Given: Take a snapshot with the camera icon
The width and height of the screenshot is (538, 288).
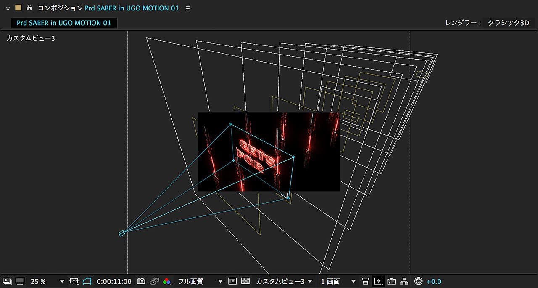Looking at the screenshot, I should coord(141,281).
